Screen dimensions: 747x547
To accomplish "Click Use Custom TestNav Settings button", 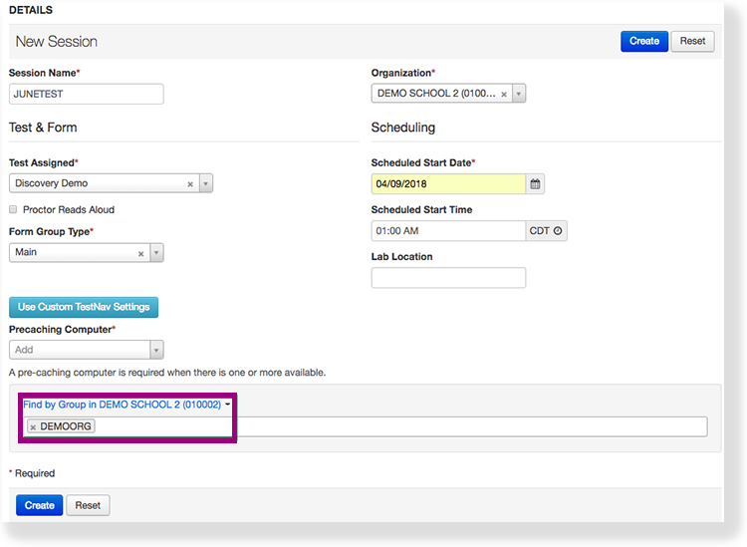I will 84,307.
